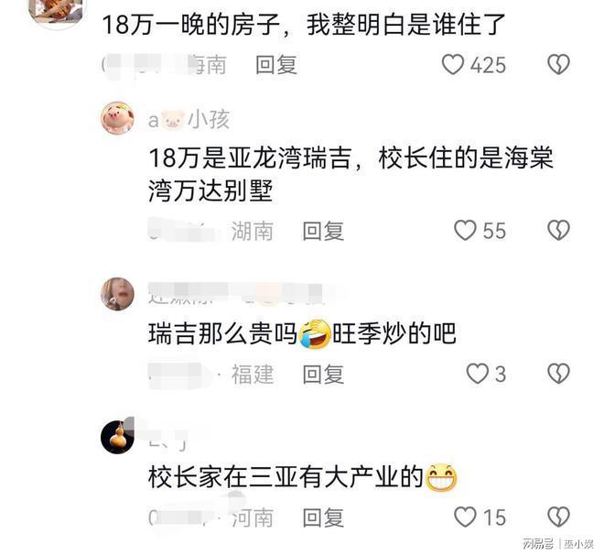Reply to the 福建 user's comment

click(x=323, y=375)
